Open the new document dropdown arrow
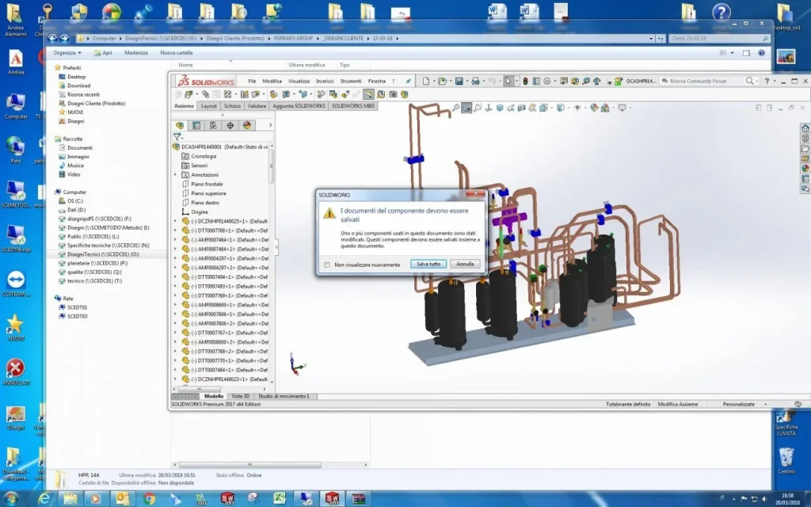 [x=433, y=82]
